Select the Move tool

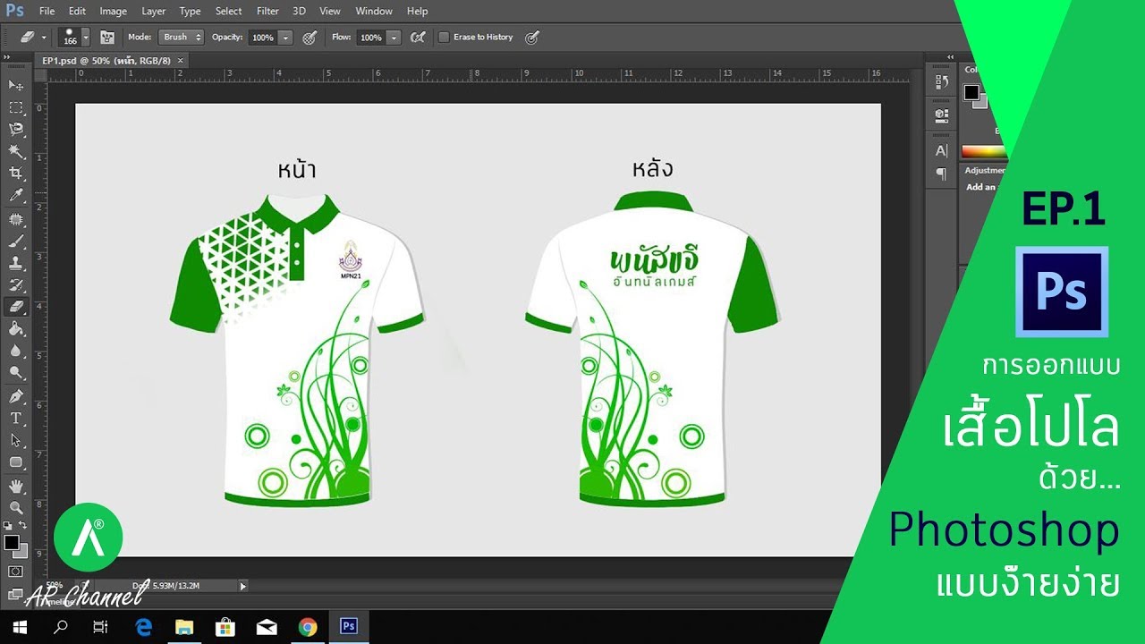point(16,85)
